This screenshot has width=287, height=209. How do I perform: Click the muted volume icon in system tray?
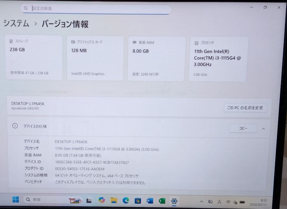[235, 202]
